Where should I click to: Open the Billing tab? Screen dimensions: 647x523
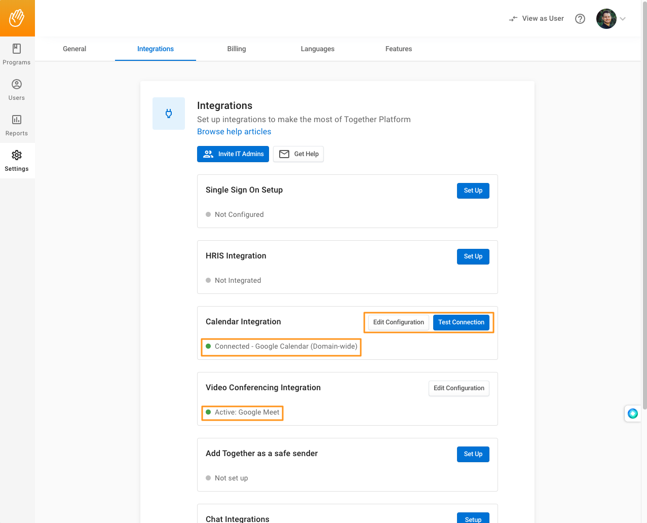click(x=237, y=49)
